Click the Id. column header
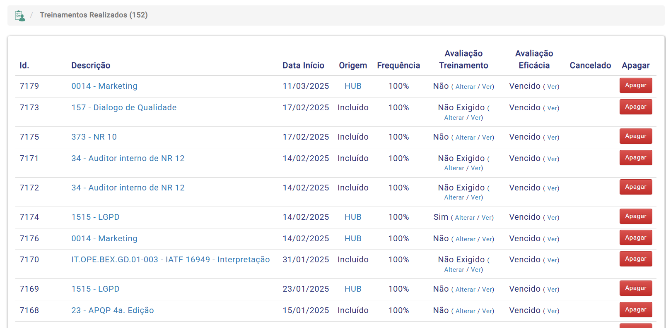 [x=24, y=65]
